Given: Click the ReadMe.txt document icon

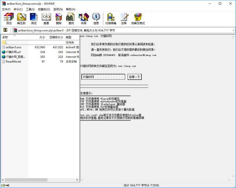Looking at the screenshot, I should click(4, 61).
